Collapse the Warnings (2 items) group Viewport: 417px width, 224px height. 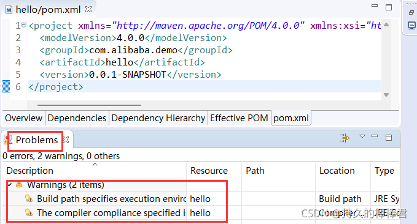point(10,184)
